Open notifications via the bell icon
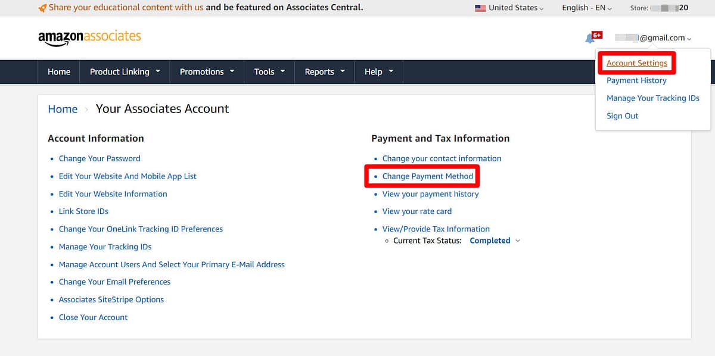The height and width of the screenshot is (356, 715). (589, 38)
